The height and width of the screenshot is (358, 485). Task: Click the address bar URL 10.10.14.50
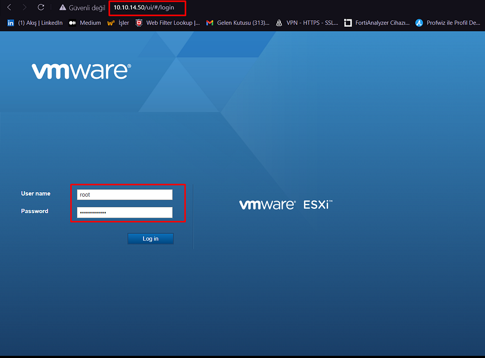click(x=144, y=7)
